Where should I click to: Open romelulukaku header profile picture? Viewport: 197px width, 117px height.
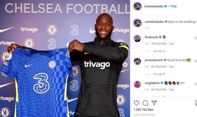pos(137,6)
